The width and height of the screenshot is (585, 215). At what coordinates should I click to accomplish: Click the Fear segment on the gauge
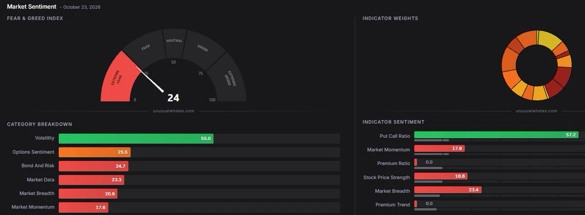(x=143, y=49)
